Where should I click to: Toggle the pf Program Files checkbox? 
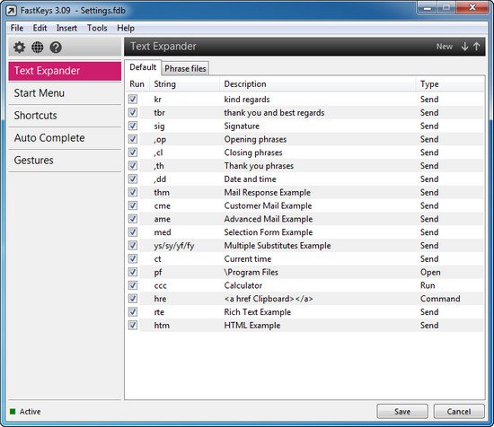(133, 272)
